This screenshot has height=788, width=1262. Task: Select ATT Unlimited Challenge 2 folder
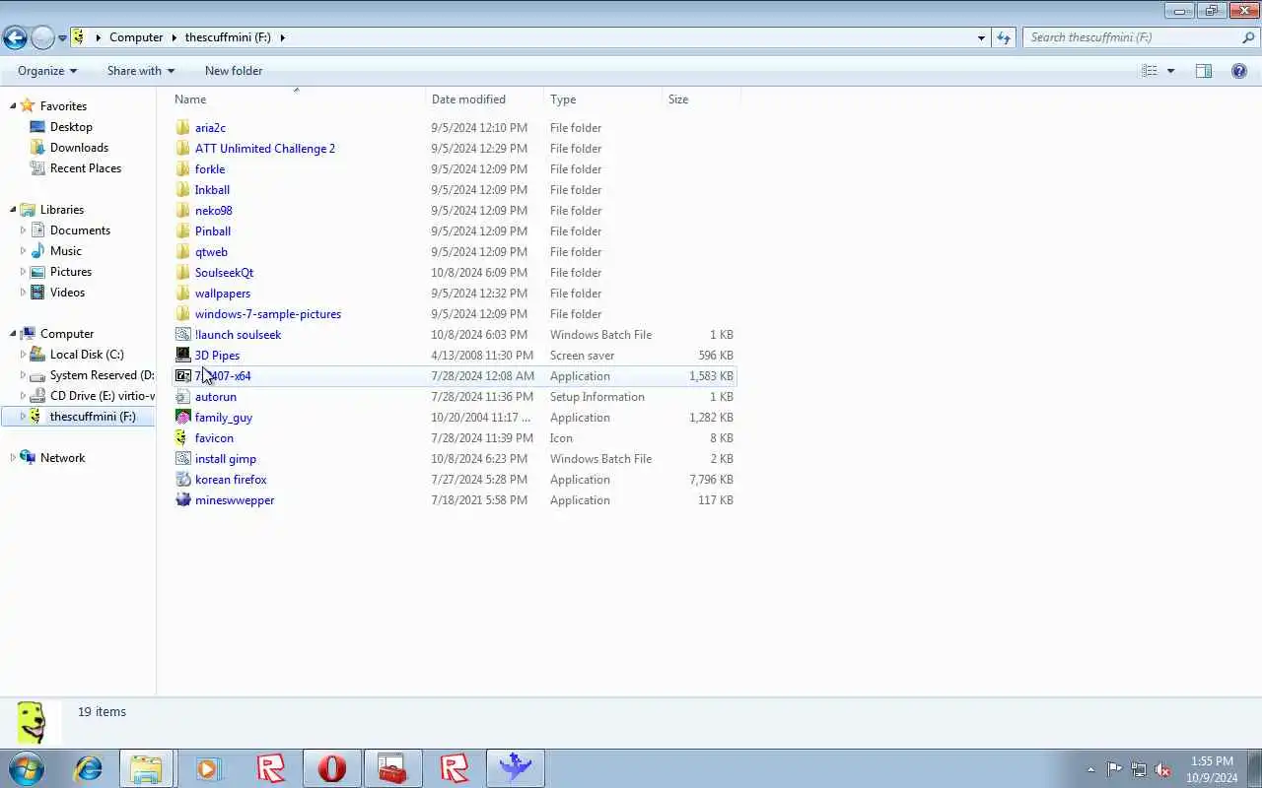[264, 149]
